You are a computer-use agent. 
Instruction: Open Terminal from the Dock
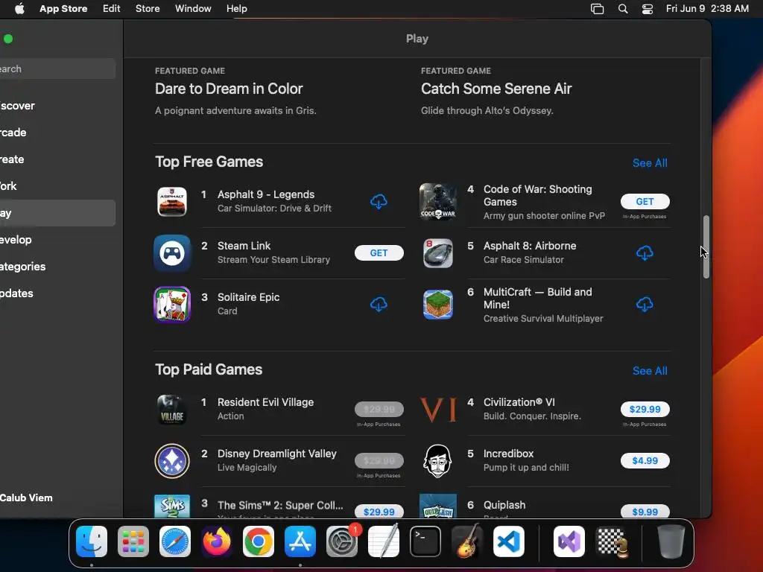pos(425,541)
